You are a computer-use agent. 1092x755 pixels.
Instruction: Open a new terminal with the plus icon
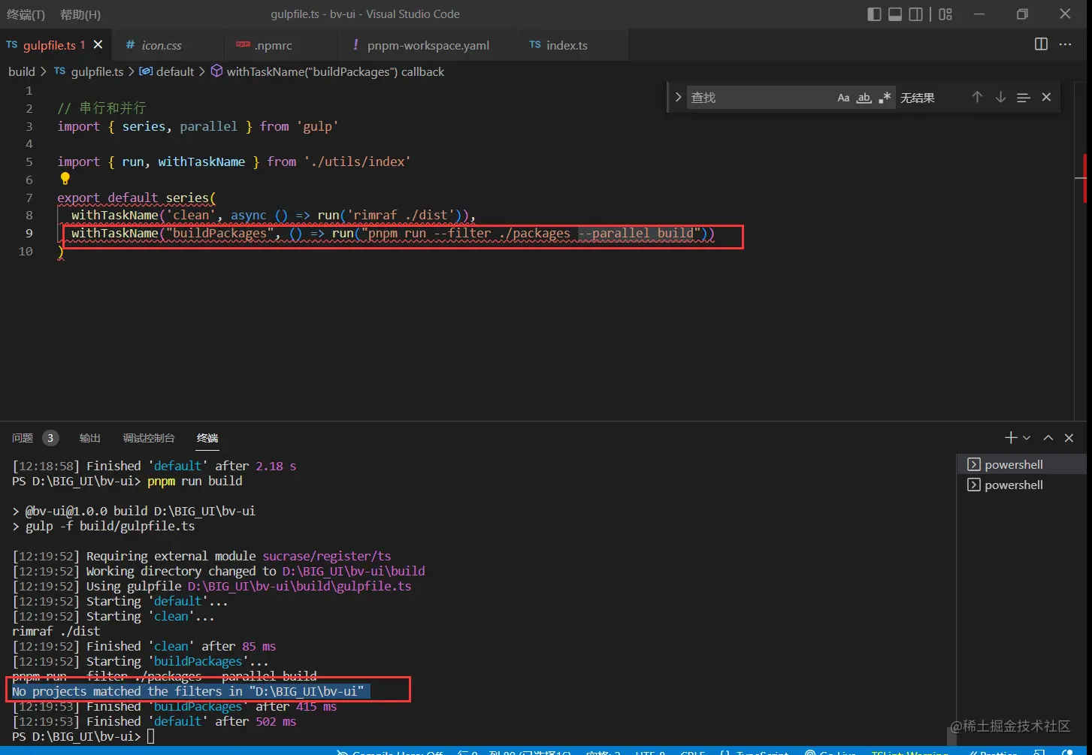[1010, 437]
